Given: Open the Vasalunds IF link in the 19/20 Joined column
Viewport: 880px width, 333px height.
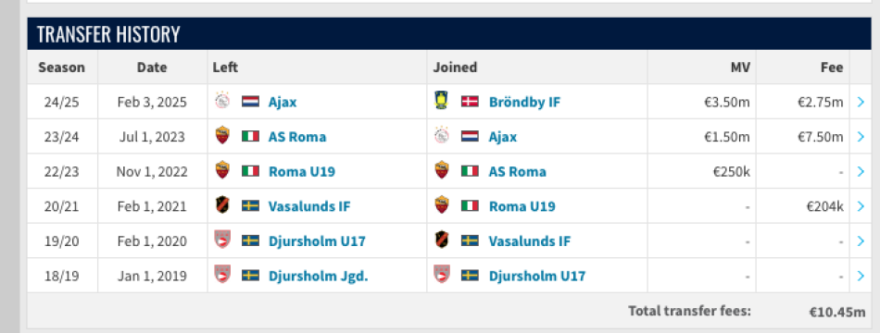Looking at the screenshot, I should tap(530, 241).
